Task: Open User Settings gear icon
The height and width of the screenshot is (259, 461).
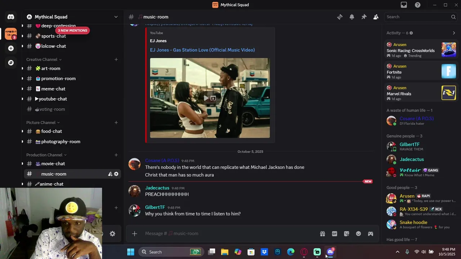Action: pyautogui.click(x=112, y=234)
